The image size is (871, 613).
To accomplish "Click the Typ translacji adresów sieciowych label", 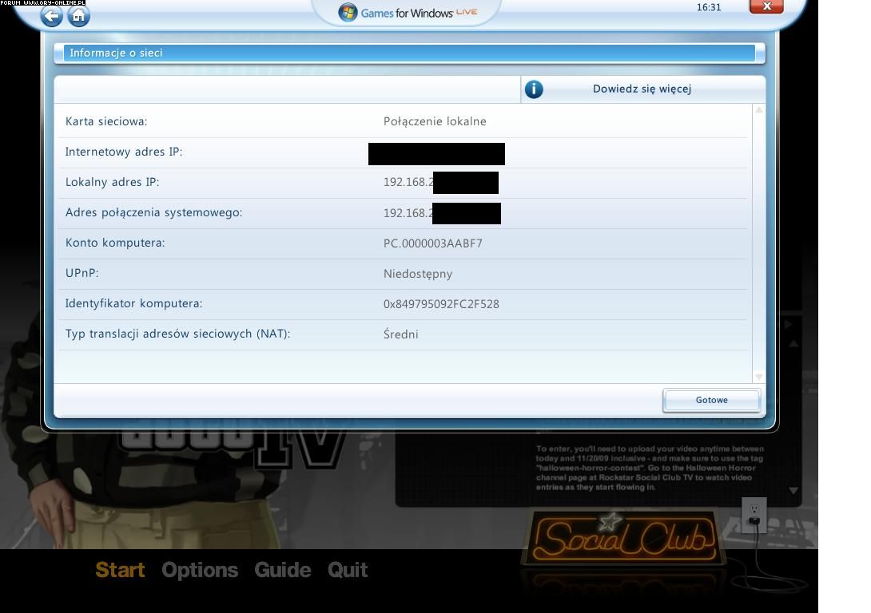I will [x=177, y=334].
